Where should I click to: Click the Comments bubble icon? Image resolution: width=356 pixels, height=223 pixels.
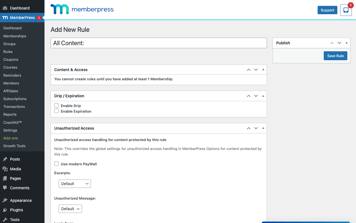[5, 188]
